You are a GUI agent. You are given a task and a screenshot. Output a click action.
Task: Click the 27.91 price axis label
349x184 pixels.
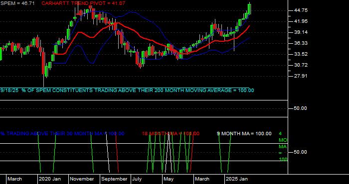[x=301, y=76]
